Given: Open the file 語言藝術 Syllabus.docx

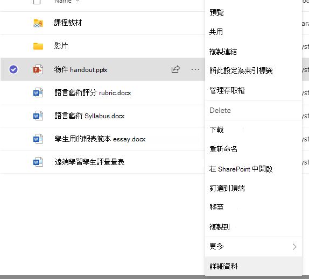Looking at the screenshot, I should point(89,116).
